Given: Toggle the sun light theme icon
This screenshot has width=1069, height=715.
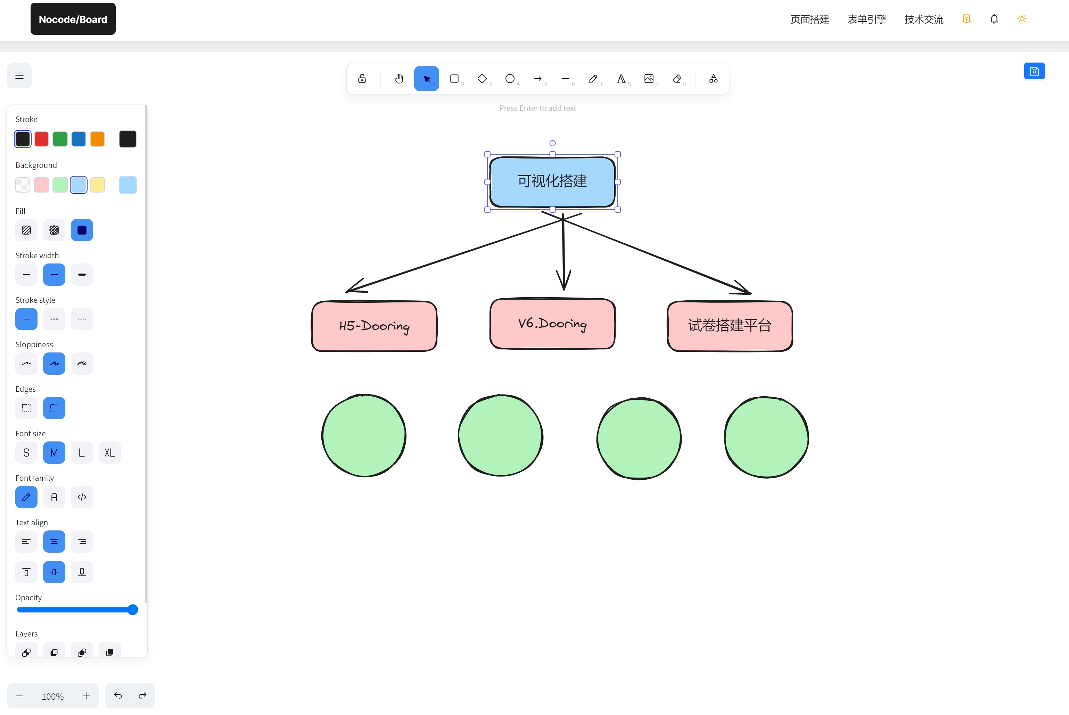Looking at the screenshot, I should coord(1022,19).
